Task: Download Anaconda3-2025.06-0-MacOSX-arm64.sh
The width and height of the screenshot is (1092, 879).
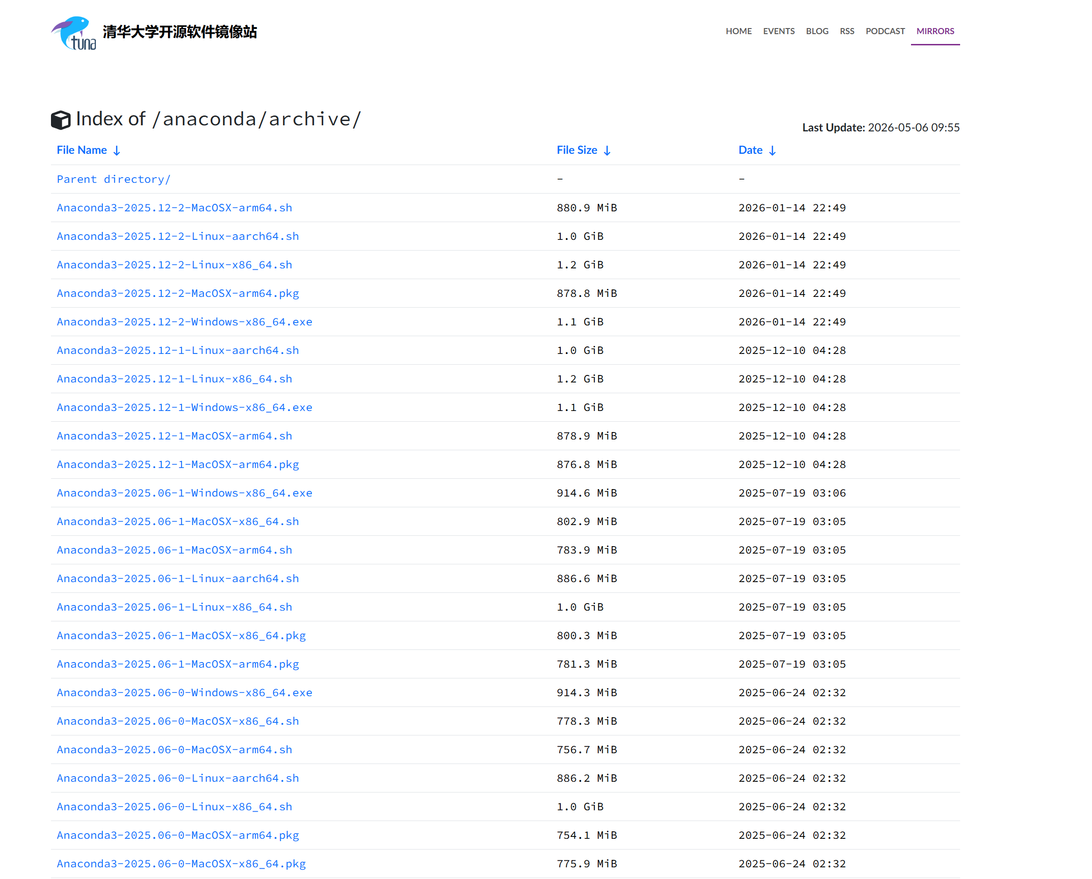Action: [x=174, y=750]
